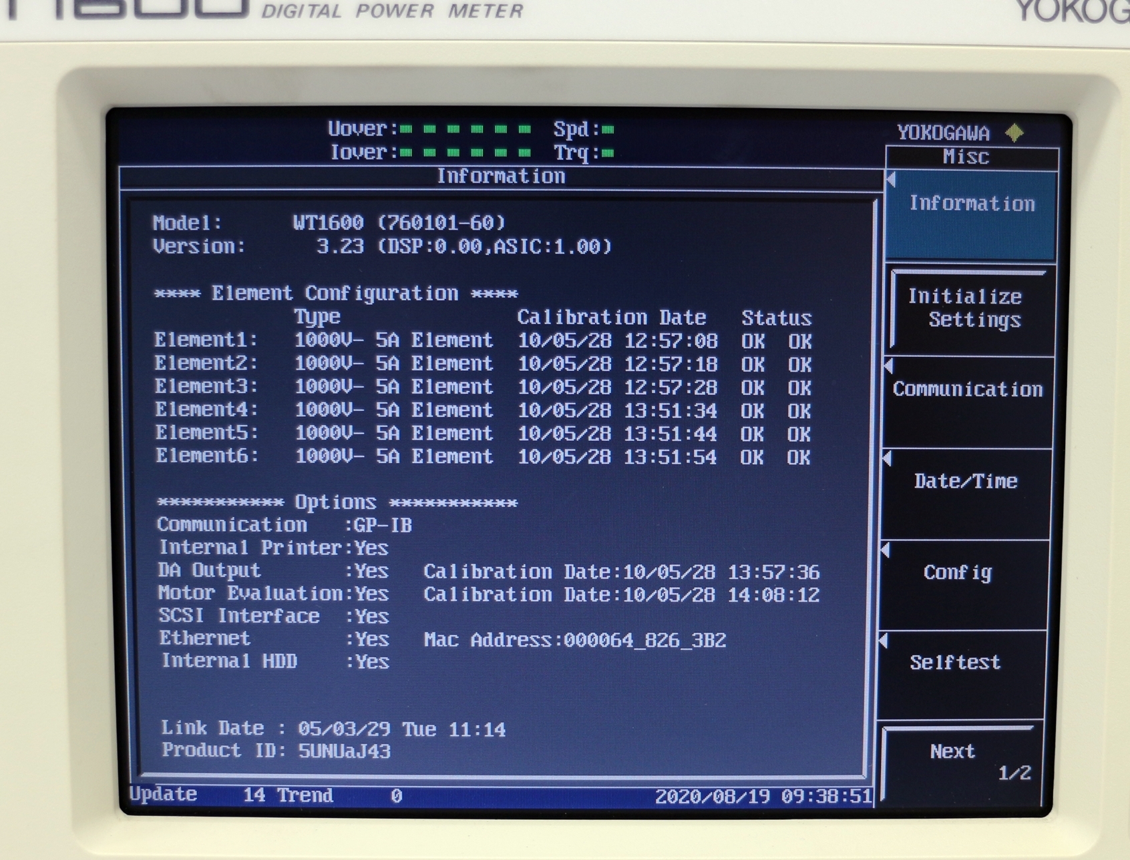Click the SCSI Interface option row

click(274, 616)
